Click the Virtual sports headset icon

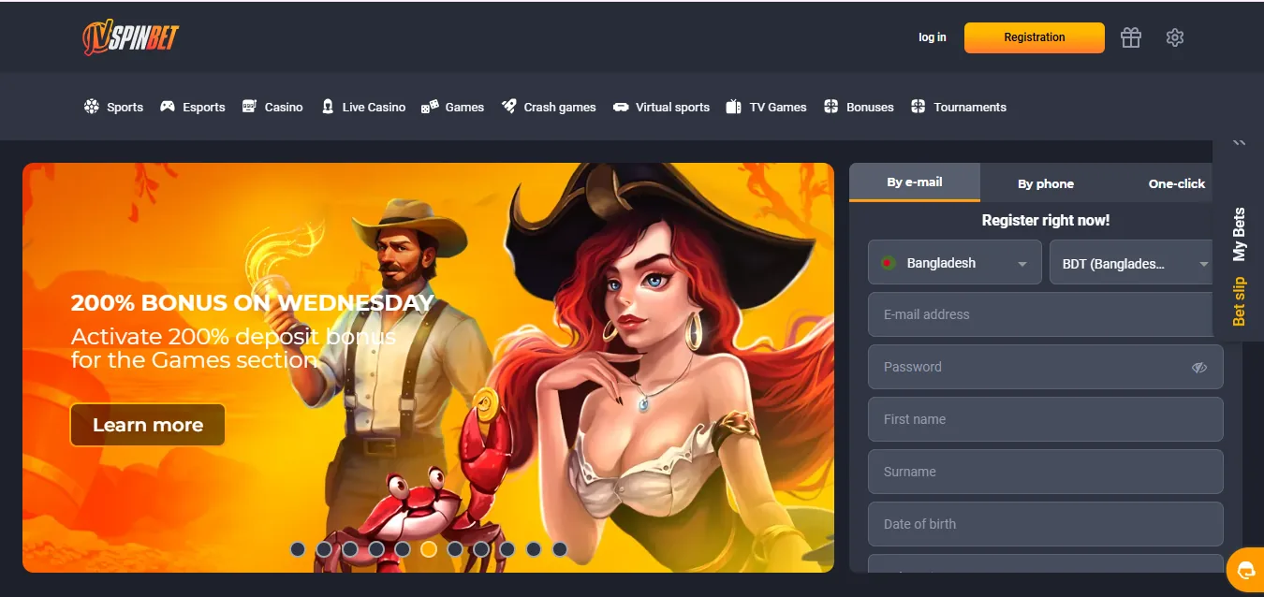click(x=621, y=107)
